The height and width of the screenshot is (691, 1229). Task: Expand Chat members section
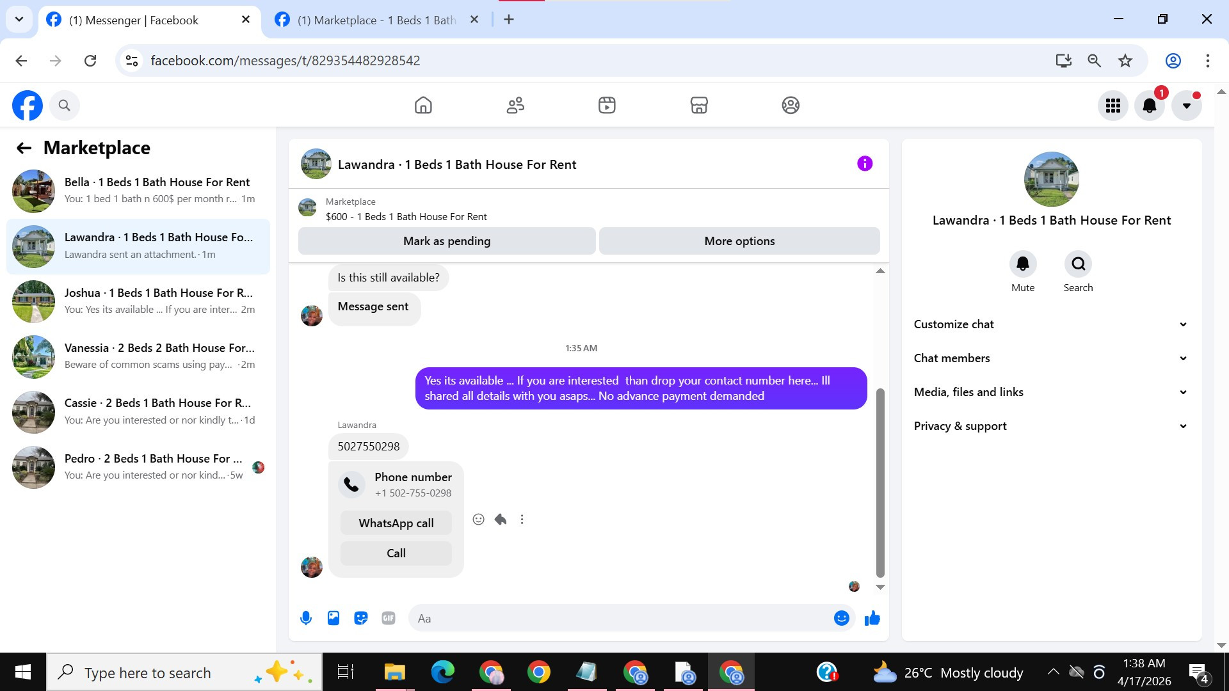(x=1051, y=358)
